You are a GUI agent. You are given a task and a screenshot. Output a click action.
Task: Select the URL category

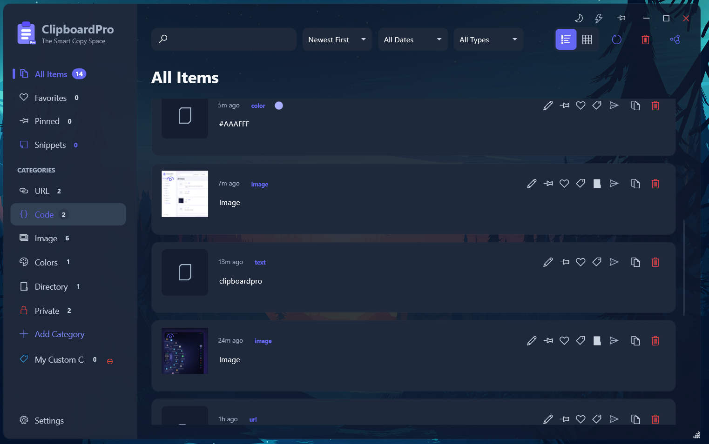click(x=68, y=191)
